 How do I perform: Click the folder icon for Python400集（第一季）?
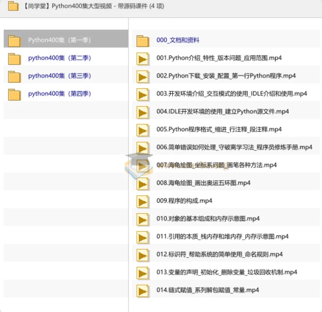[14, 41]
